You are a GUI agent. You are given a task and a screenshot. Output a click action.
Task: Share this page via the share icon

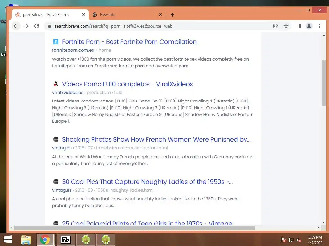click(275, 26)
